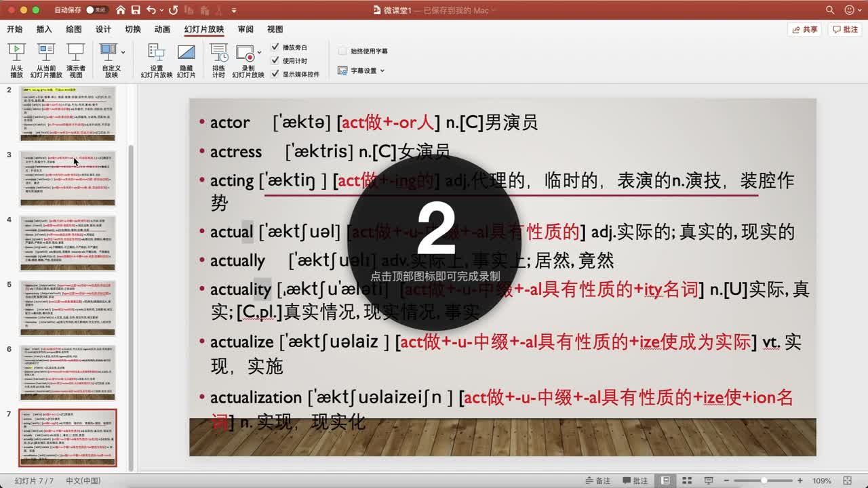Screen dimensions: 868x488
Task: Start slideshow from beginning (从头播放)
Action: [16, 60]
